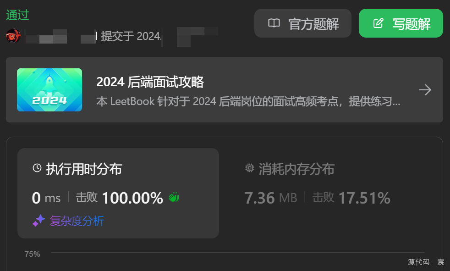
Task: Click the green clapping hands icon
Action: 174,197
